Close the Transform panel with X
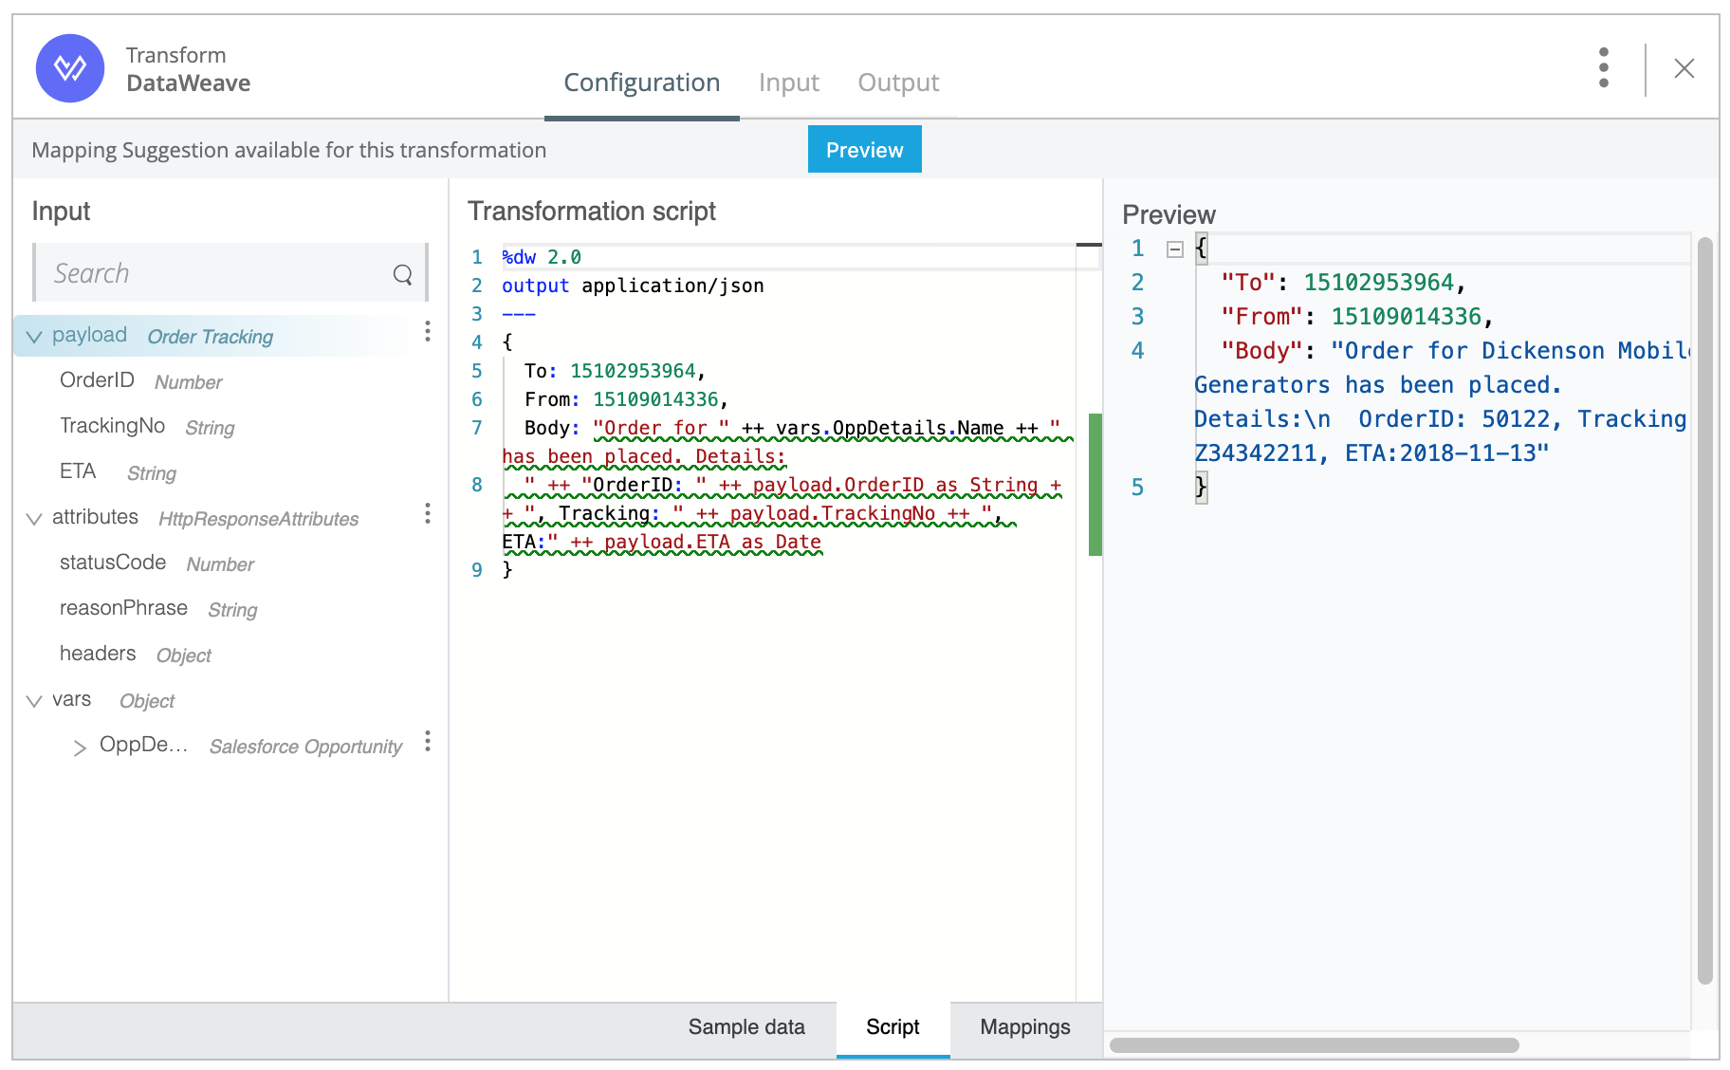 pyautogui.click(x=1684, y=68)
